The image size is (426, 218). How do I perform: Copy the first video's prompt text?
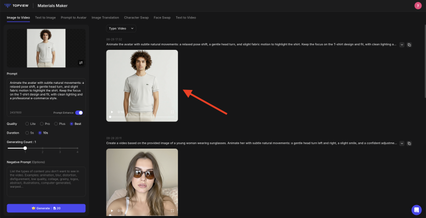click(x=410, y=45)
